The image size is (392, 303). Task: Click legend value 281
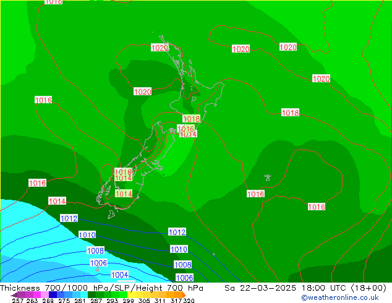80,301
